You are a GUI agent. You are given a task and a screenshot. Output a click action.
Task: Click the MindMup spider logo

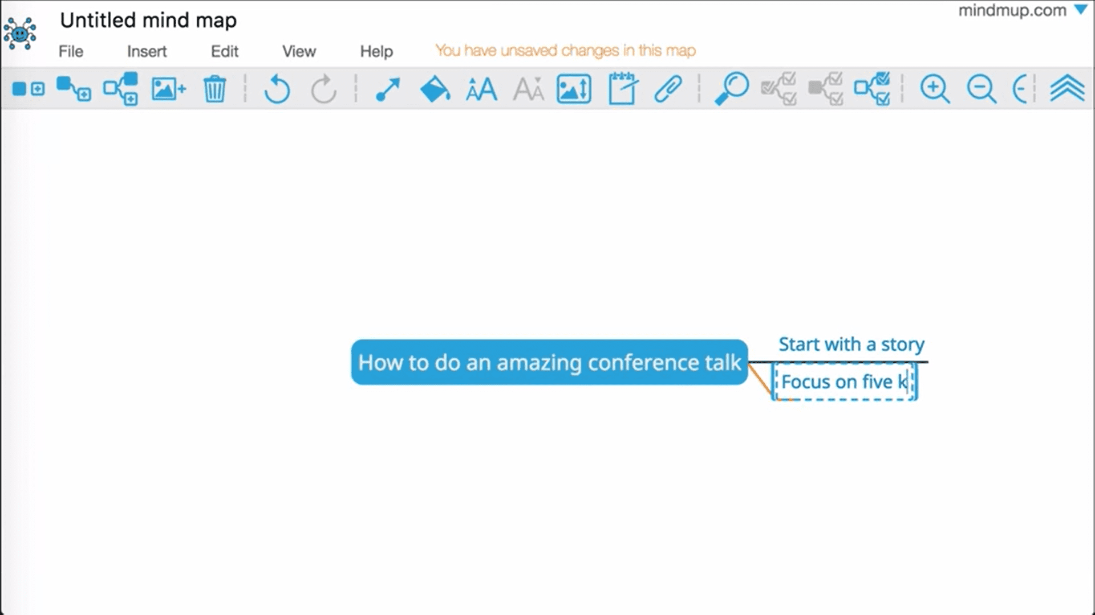click(x=20, y=33)
